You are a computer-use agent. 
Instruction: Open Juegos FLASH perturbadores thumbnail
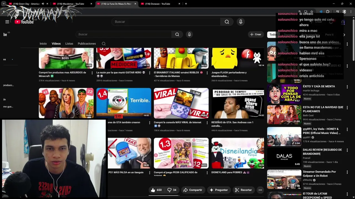pyautogui.click(x=238, y=58)
